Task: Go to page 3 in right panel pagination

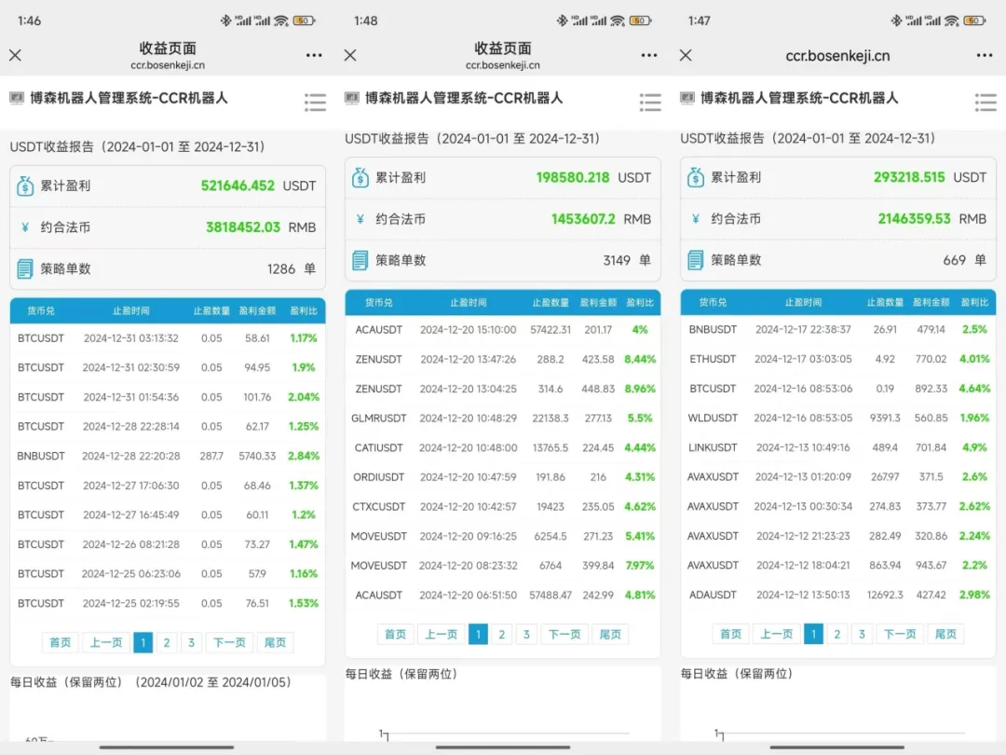Action: coord(862,635)
